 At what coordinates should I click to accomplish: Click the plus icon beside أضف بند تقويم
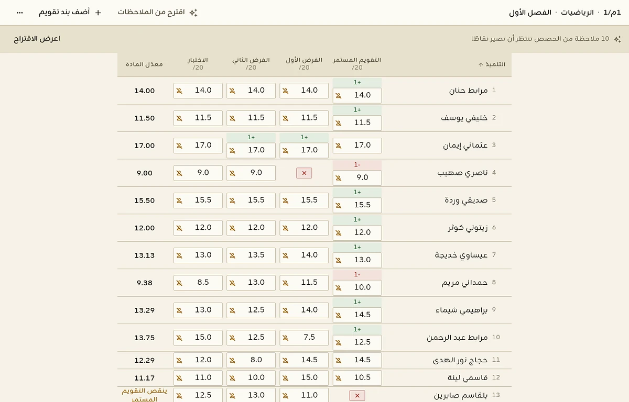tap(98, 12)
